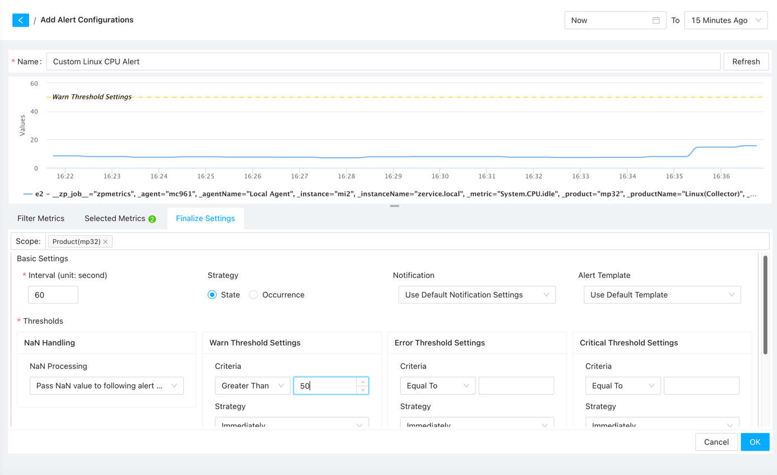Decrease Warn threshold value with down arrow

coord(362,390)
